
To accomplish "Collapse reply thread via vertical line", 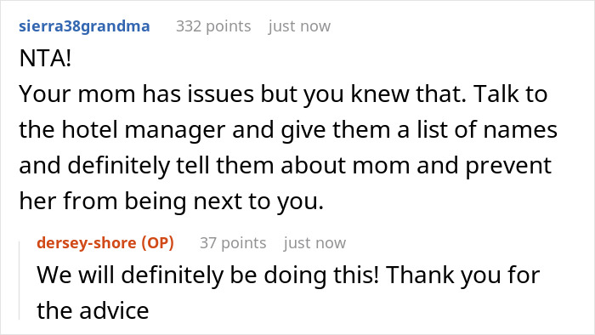I will point(20,280).
